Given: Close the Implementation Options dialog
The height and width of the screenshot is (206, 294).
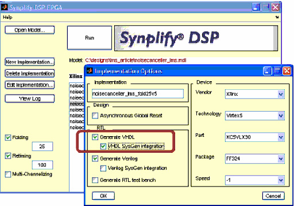Looking at the screenshot, I should coord(287,71).
